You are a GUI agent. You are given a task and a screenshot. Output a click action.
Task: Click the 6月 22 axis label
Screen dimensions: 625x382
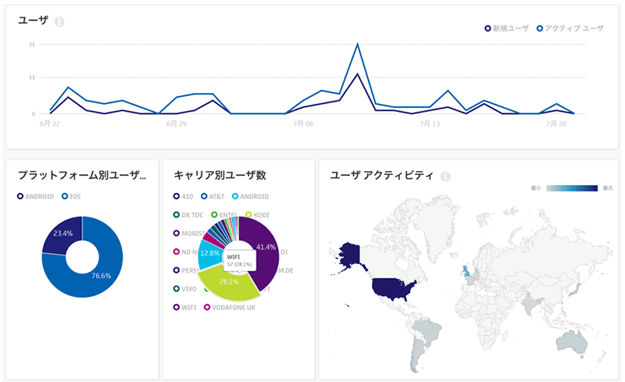click(50, 123)
